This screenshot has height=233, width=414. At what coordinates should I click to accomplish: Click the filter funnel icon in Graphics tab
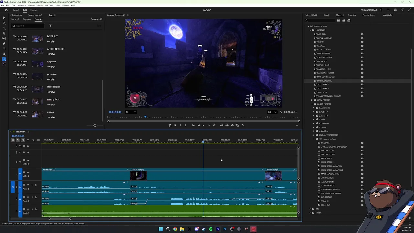pyautogui.click(x=50, y=26)
